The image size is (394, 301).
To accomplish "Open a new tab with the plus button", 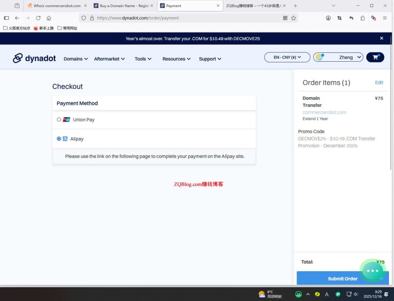I will coord(295,5).
